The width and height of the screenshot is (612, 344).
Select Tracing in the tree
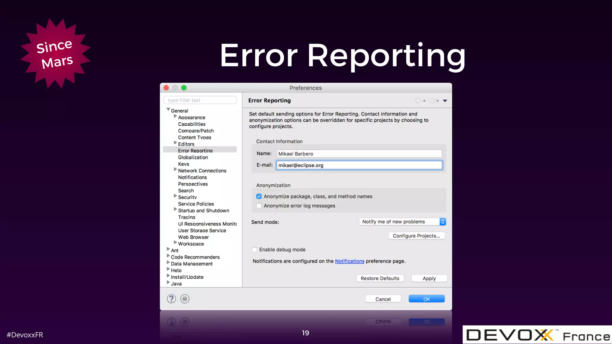[x=187, y=217]
